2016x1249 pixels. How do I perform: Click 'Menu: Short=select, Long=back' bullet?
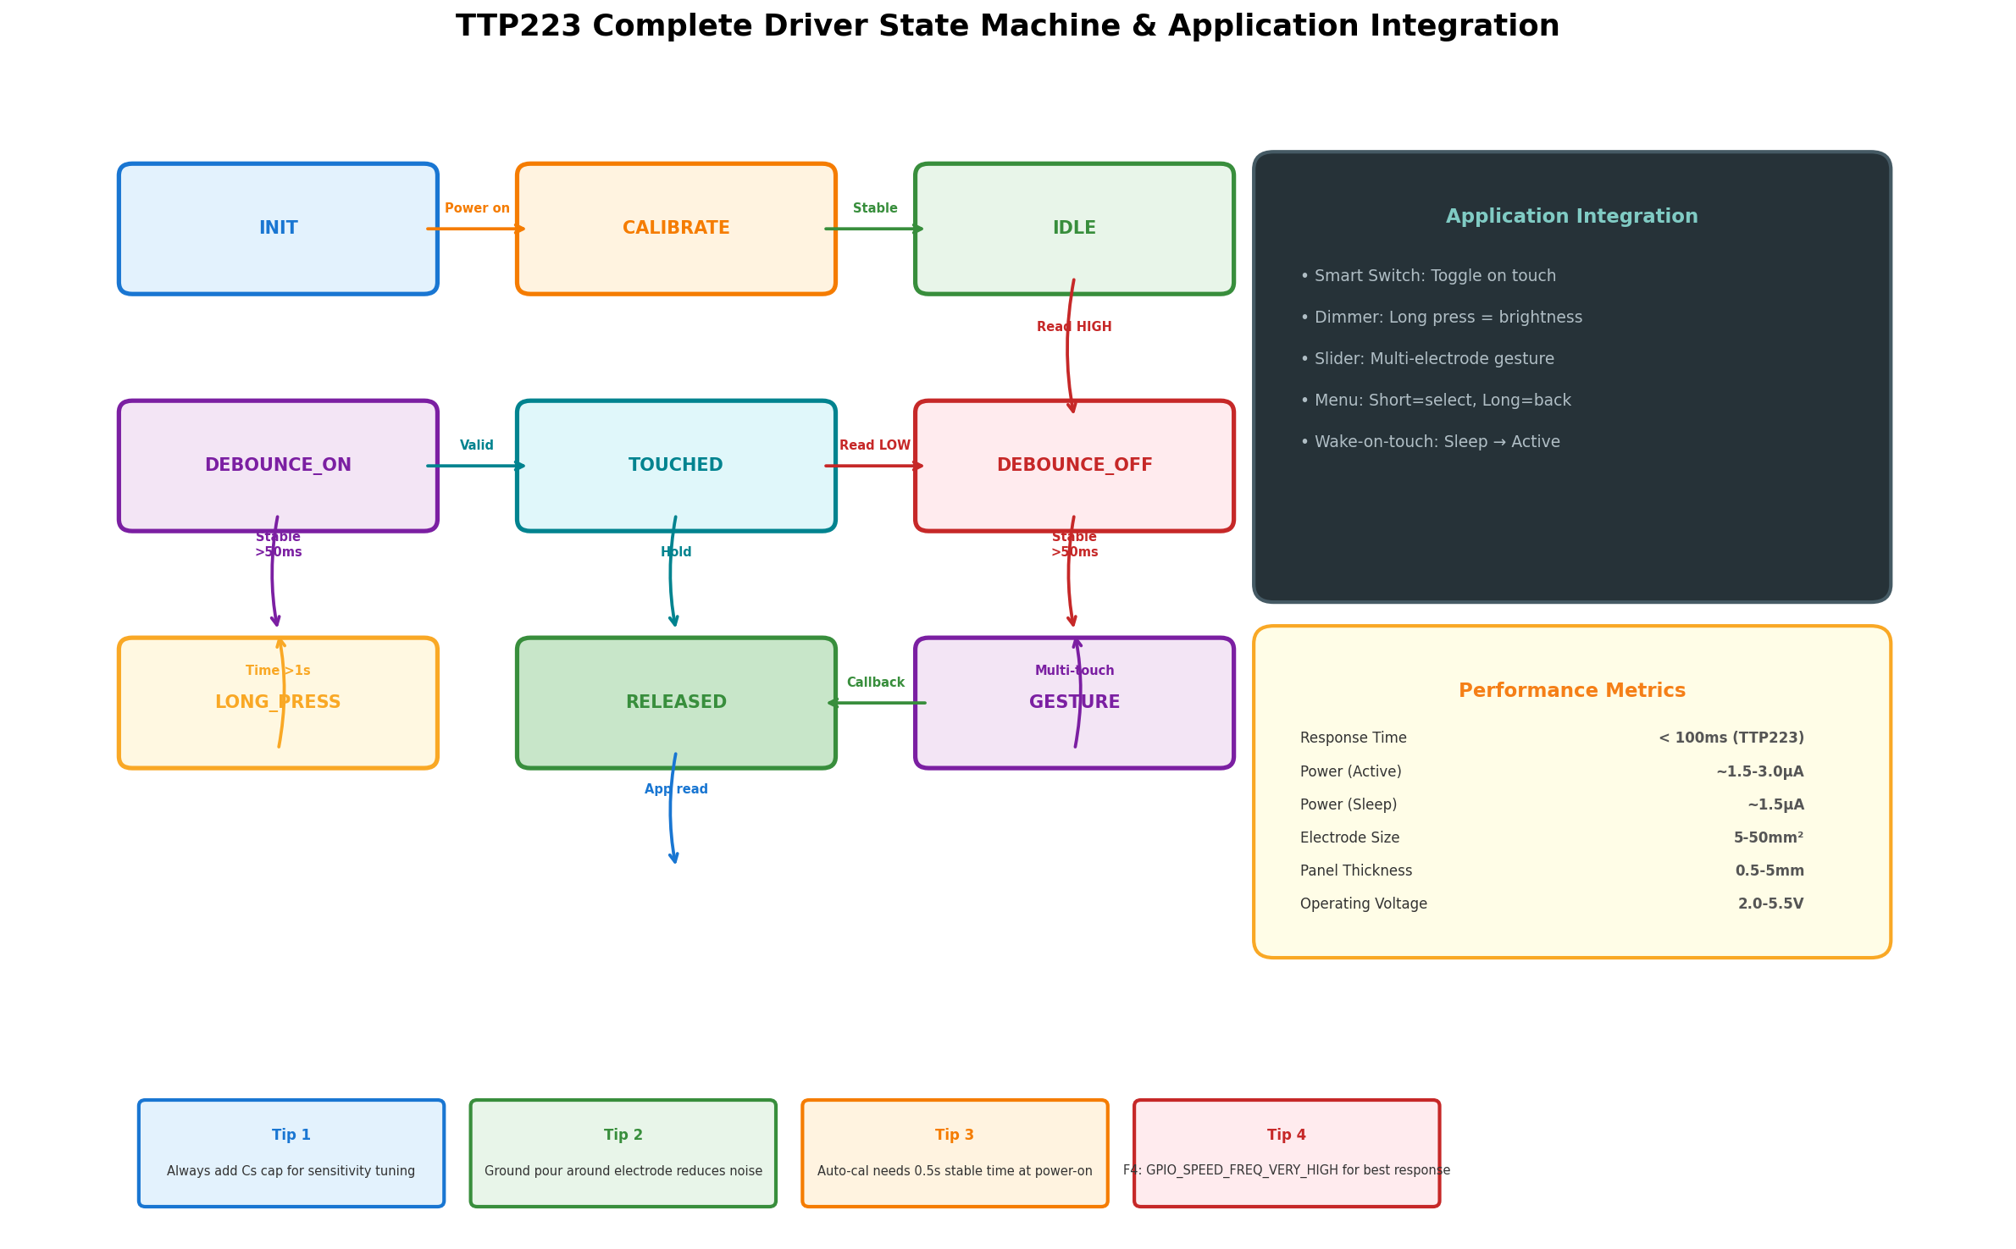tap(1436, 401)
